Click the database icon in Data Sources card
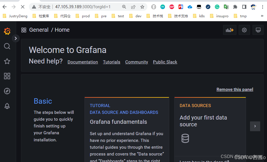The width and height of the screenshot is (267, 162). coord(185,138)
